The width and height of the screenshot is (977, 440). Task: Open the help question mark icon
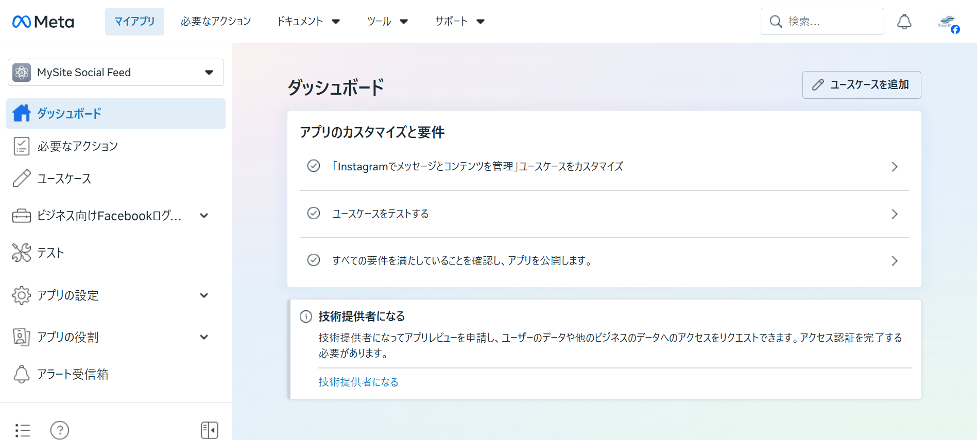coord(60,430)
